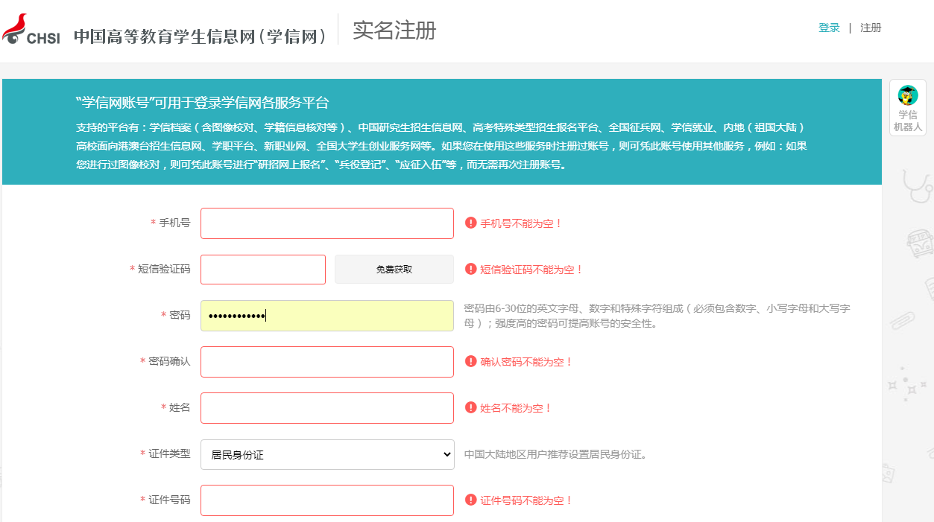The height and width of the screenshot is (522, 934).
Task: Click the error icon beside 确认密码不能为空
Action: [470, 361]
